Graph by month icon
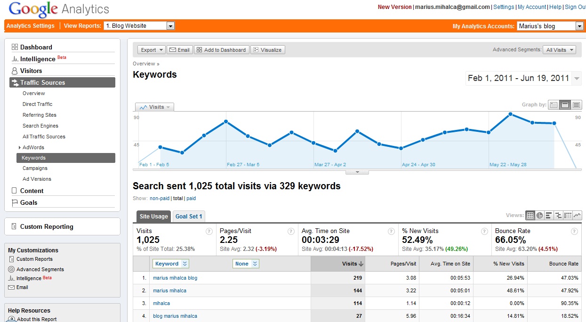Image resolution: width=586 pixels, height=322 pixels. coord(577,105)
